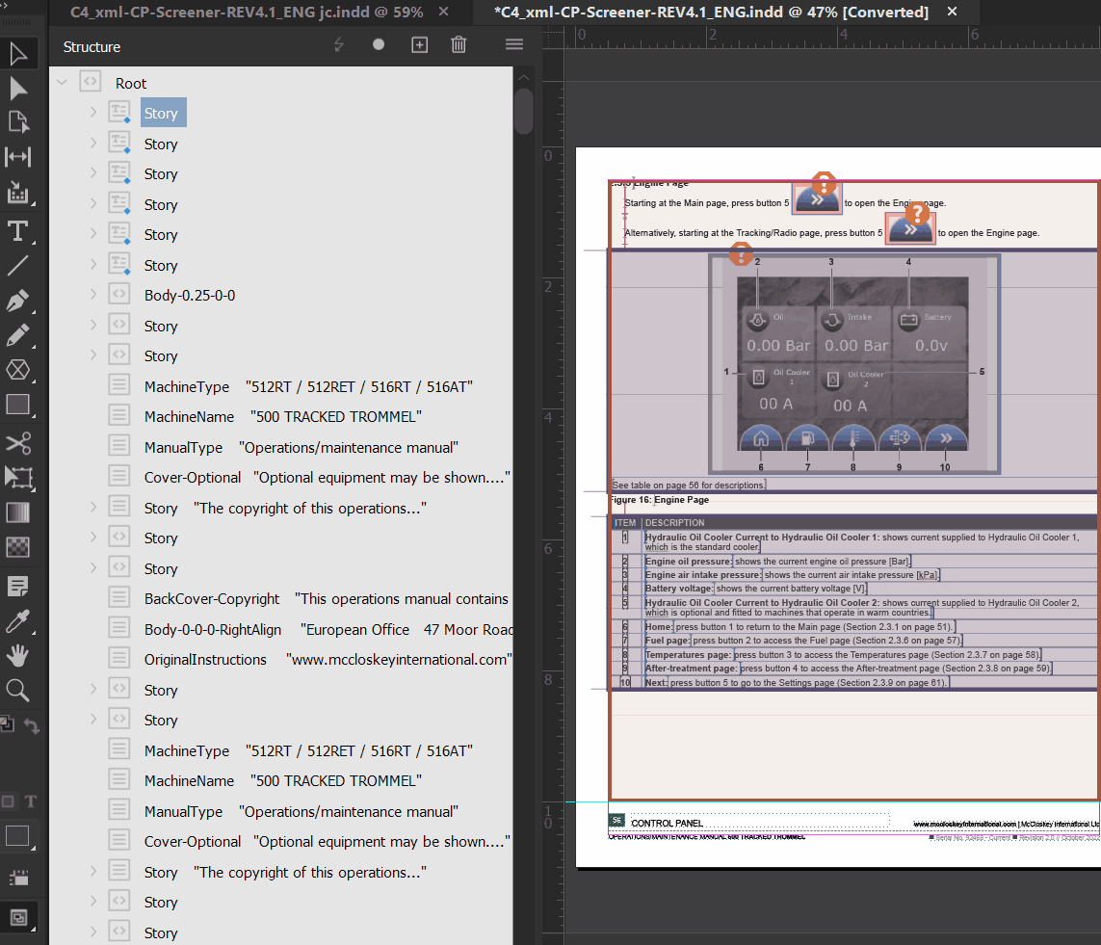Click the Root element icon
1101x945 pixels.
coord(90,82)
